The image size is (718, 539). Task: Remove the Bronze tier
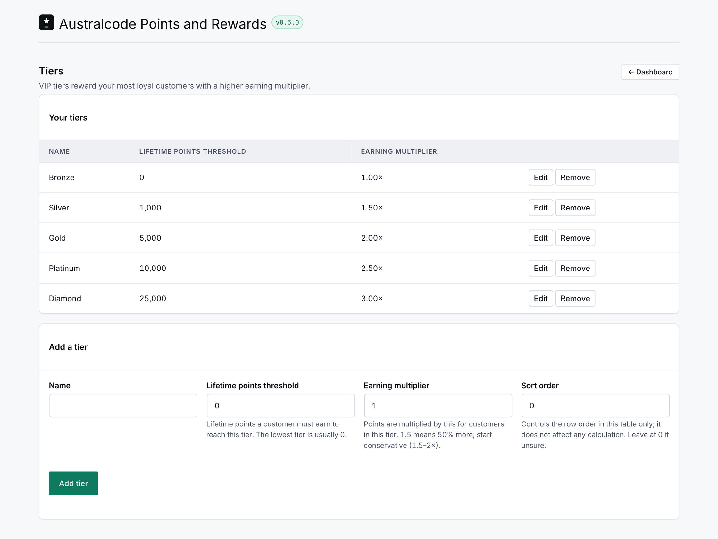coord(575,177)
